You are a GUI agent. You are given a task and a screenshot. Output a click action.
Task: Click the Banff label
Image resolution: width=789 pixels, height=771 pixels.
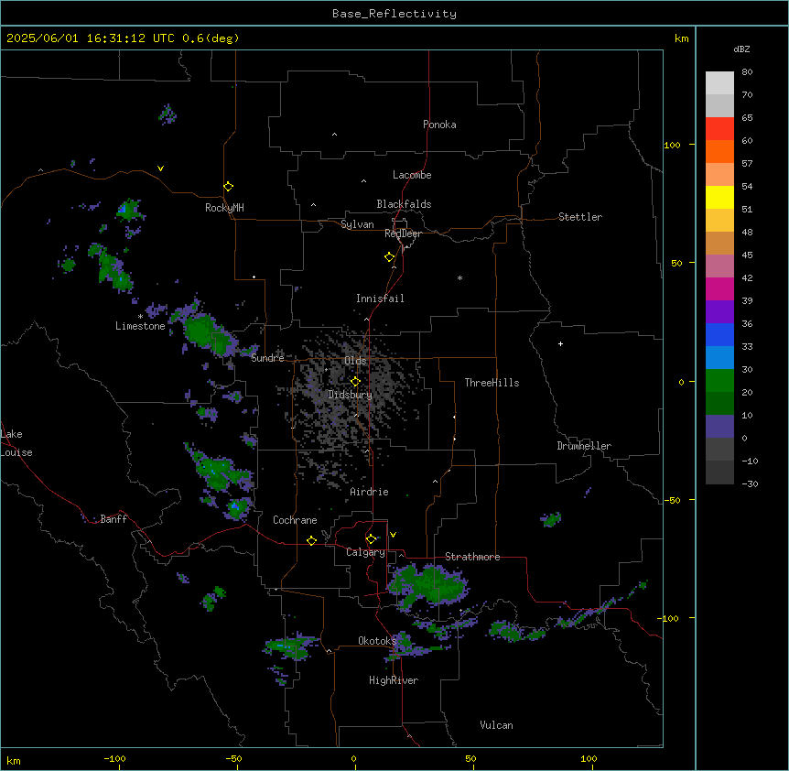click(113, 519)
